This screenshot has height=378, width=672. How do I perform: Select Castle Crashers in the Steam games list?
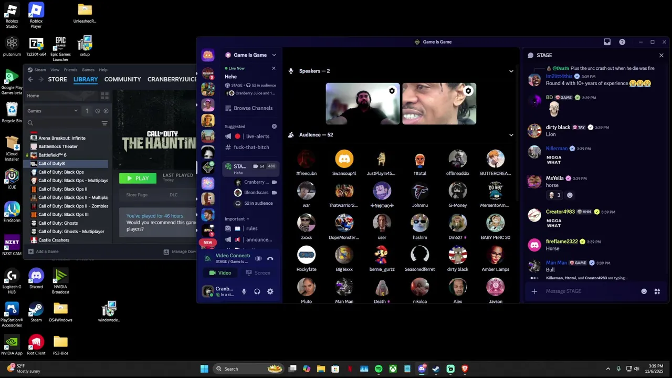coord(68,240)
